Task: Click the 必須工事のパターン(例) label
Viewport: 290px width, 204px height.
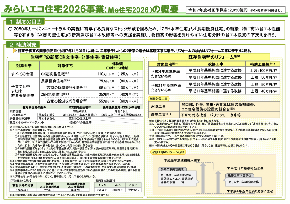Action: coord(168,152)
